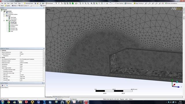Select the Vertex selection filter
Image resolution: width=185 pixels, height=104 pixels.
coord(65,3)
